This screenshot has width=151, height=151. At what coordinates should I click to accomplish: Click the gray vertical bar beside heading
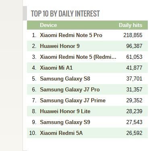[x=25, y=13]
